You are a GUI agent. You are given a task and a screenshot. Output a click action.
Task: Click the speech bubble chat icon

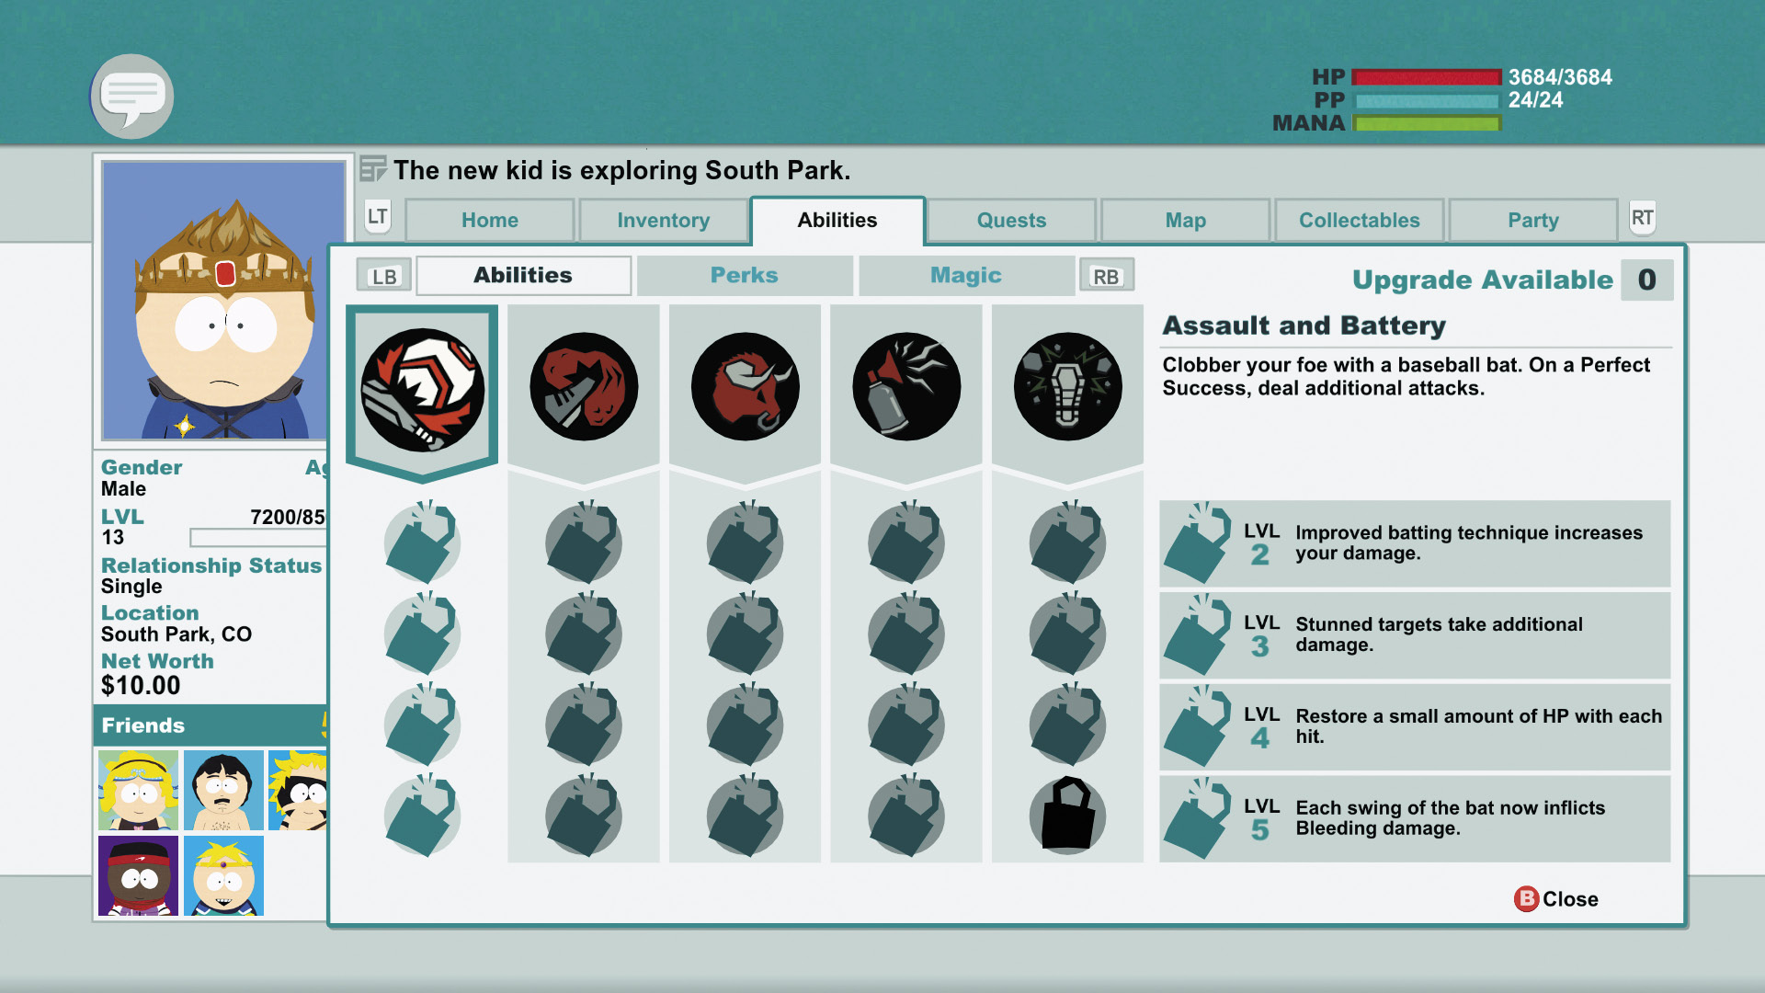point(132,97)
